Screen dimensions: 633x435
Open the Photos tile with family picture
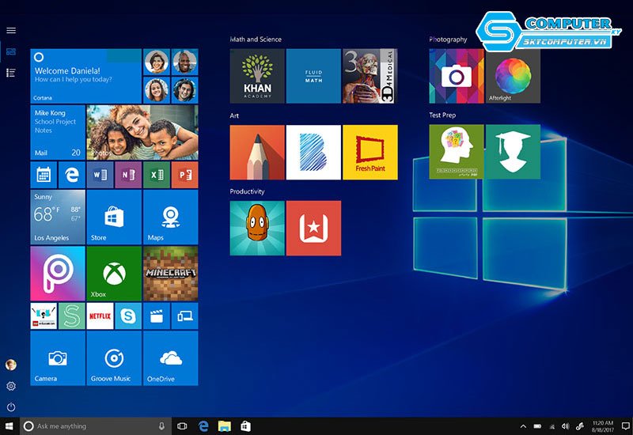(x=142, y=133)
